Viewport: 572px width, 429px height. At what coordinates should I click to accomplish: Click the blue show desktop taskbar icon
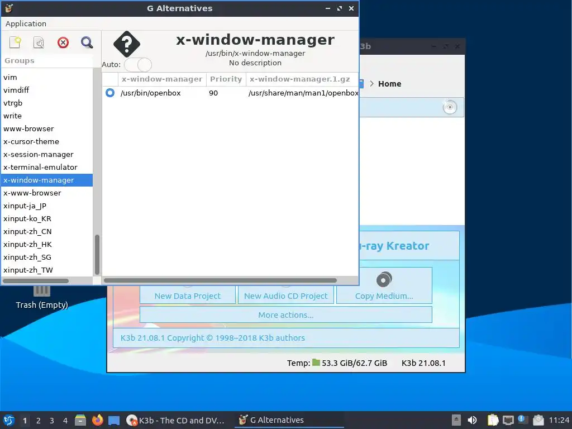tap(114, 421)
